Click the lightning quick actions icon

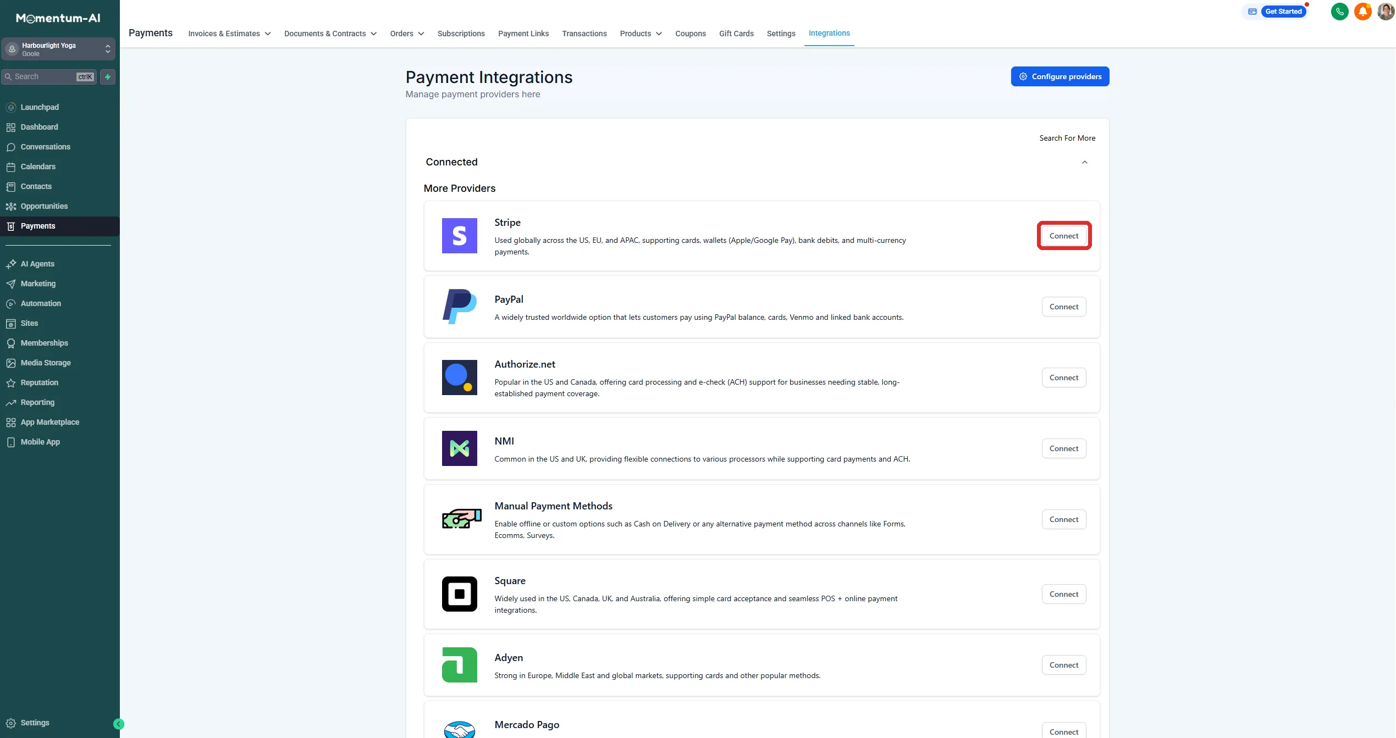pos(108,77)
